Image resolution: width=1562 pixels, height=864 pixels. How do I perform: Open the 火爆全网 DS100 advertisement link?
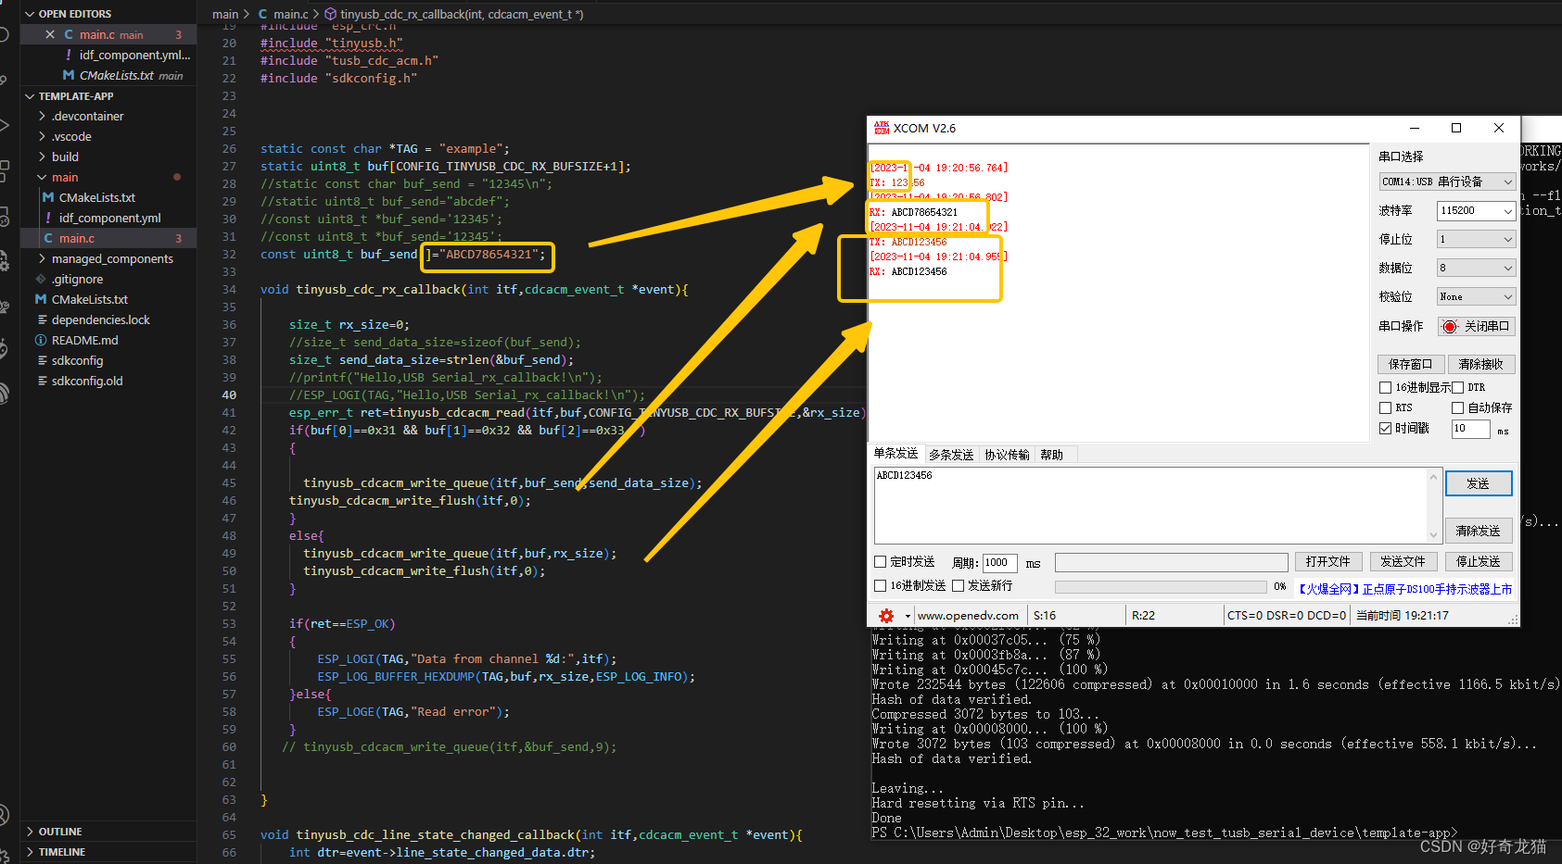tap(1403, 589)
